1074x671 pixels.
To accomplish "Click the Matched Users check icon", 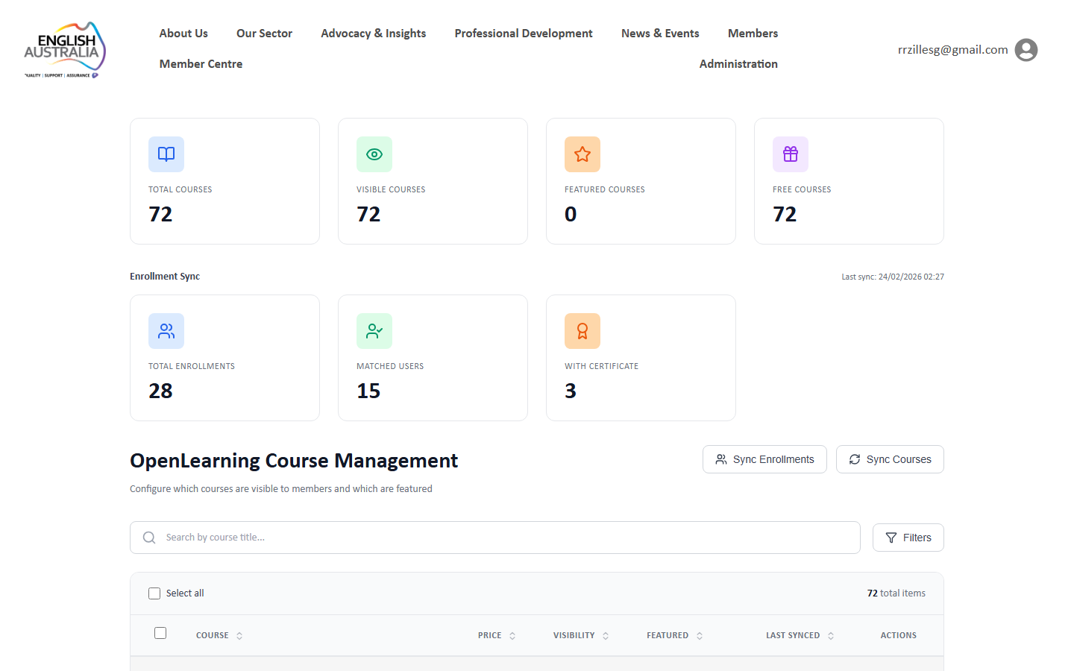I will (374, 331).
